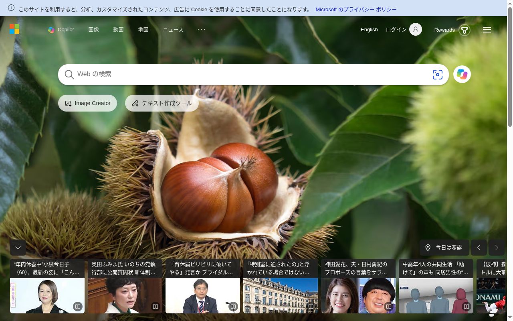Viewport: 513px width, 321px height.
Task: Click reader icon on 神田愛花 news card
Action: click(x=389, y=307)
